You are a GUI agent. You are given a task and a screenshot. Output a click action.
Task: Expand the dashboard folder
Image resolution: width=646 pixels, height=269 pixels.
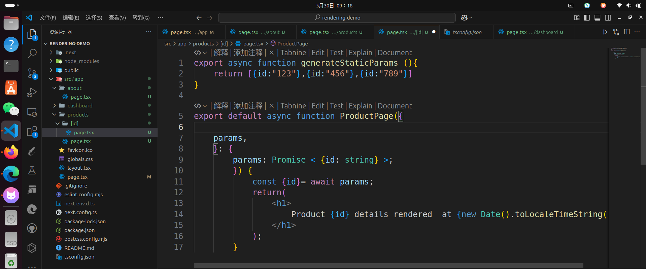(80, 106)
